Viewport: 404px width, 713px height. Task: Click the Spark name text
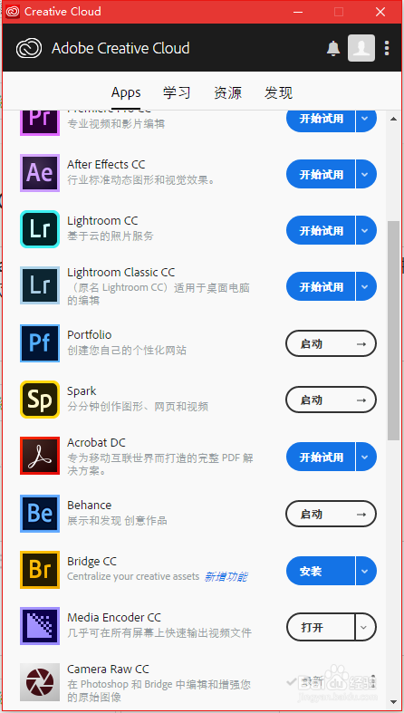click(x=82, y=391)
